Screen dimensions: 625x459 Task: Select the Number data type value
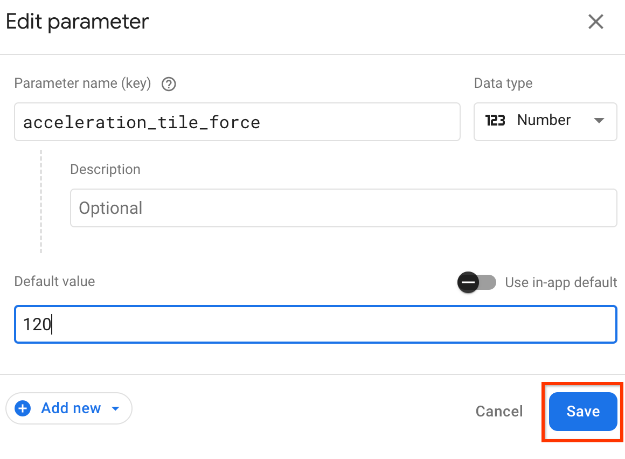[544, 120]
